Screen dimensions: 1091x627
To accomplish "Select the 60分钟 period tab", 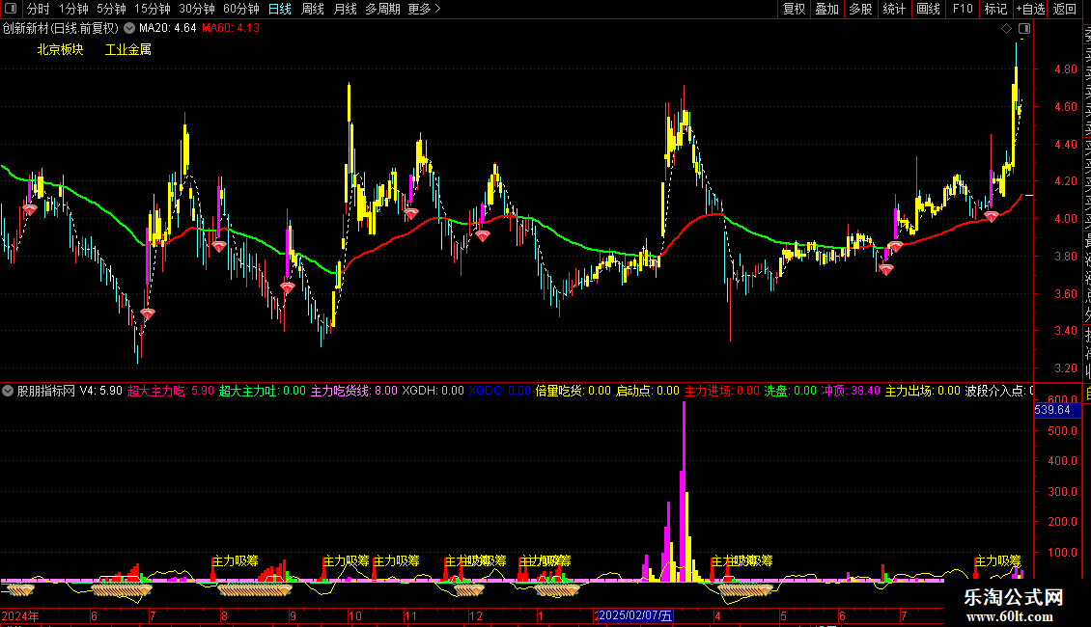I will 240,9.
